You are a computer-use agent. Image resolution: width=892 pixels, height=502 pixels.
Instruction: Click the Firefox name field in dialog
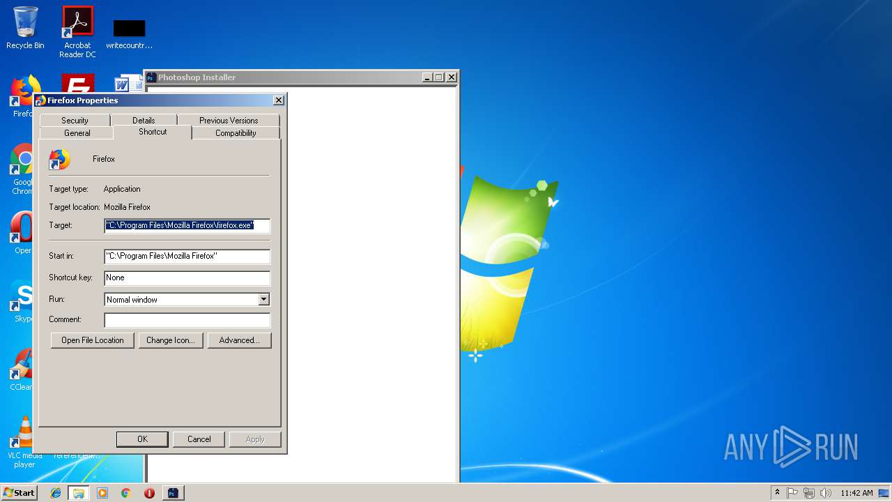pos(104,160)
